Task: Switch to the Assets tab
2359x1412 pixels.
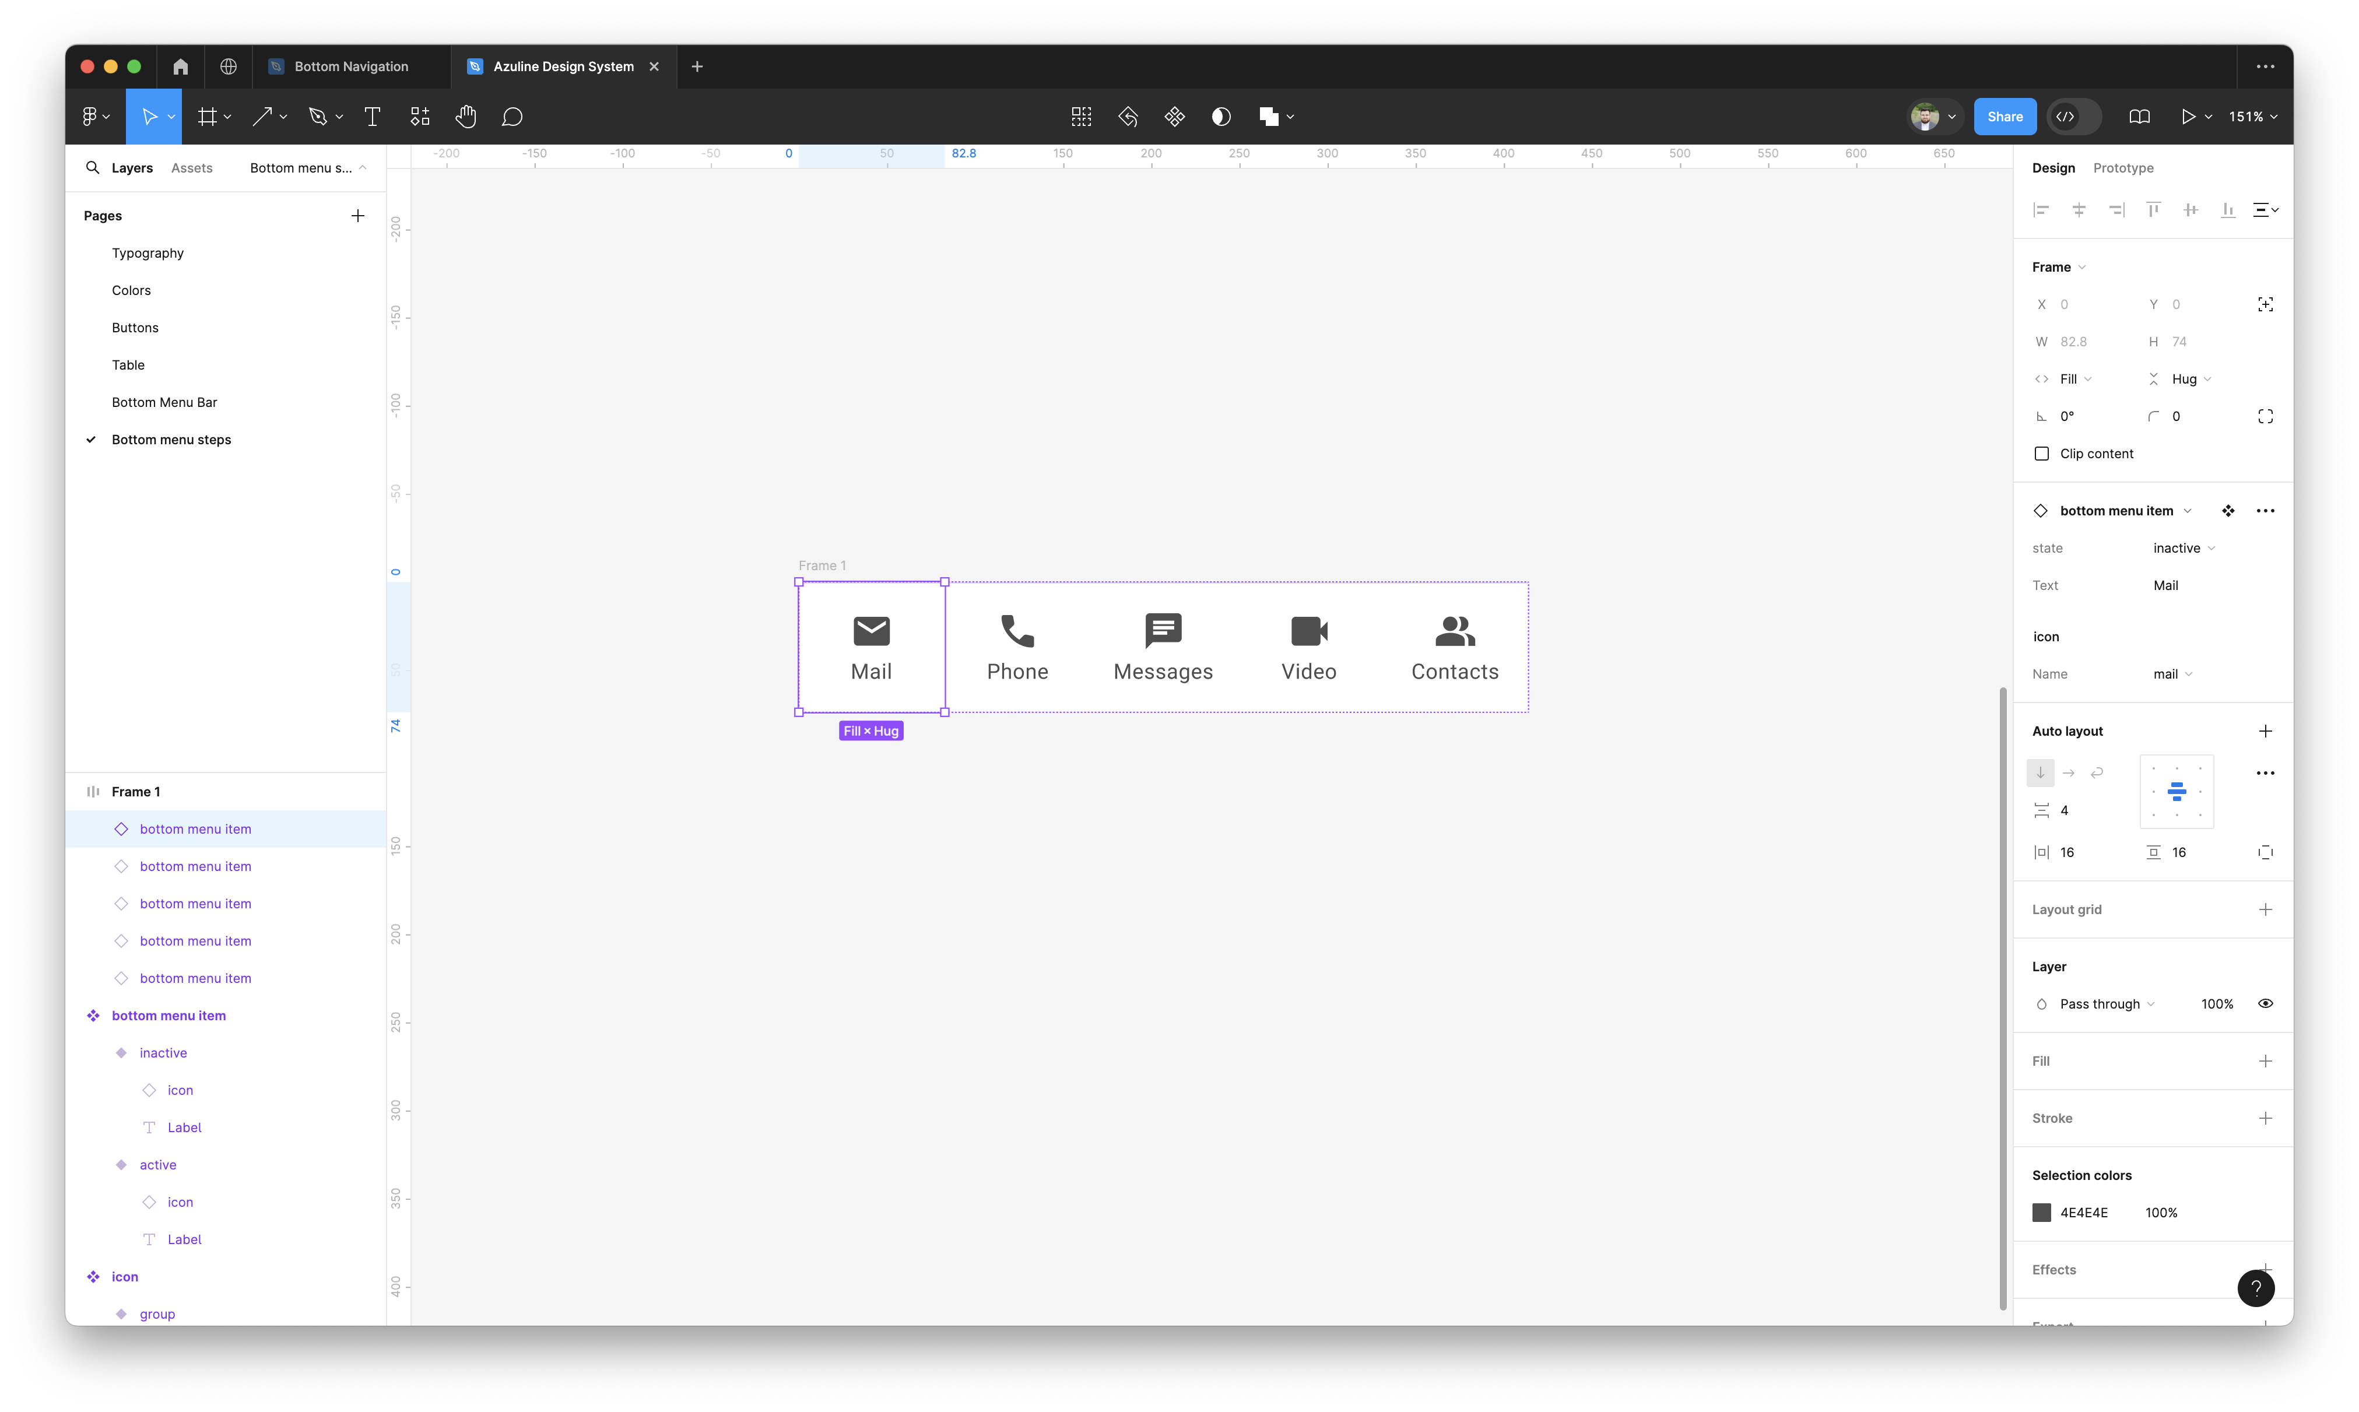Action: click(191, 168)
